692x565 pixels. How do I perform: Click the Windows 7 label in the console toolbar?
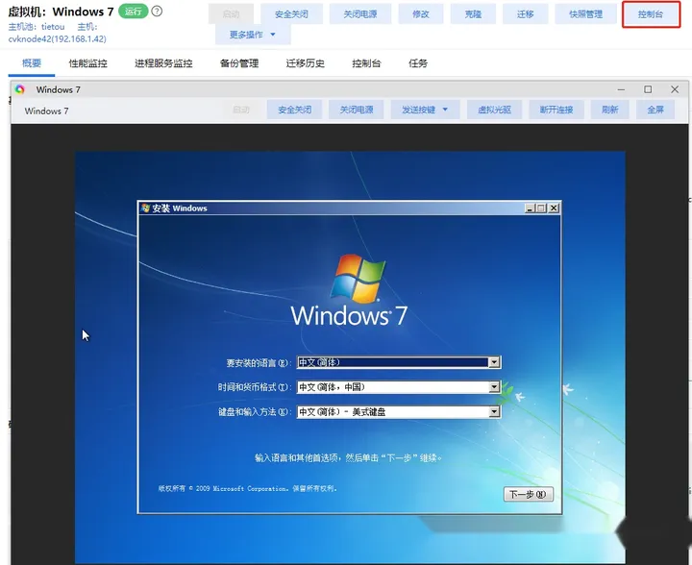(46, 111)
